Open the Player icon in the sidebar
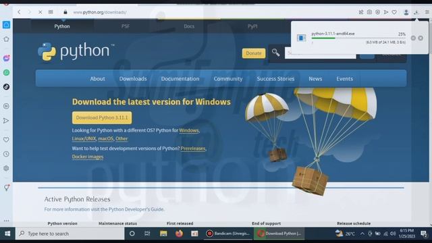Image resolution: width=432 pixels, height=243 pixels. (6, 106)
